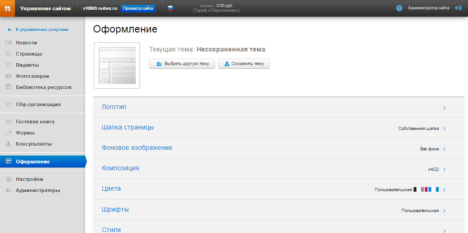Click the Страницы sidebar icon

coord(8,54)
